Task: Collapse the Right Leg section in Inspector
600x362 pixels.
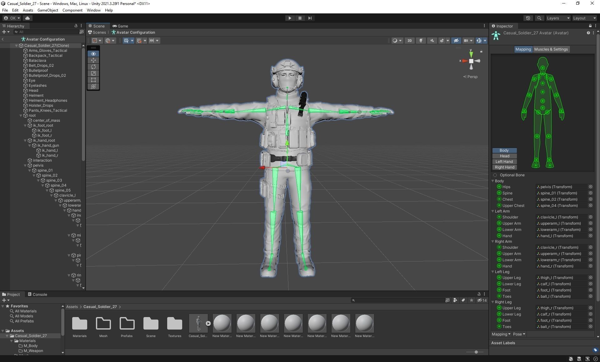Action: (493, 302)
